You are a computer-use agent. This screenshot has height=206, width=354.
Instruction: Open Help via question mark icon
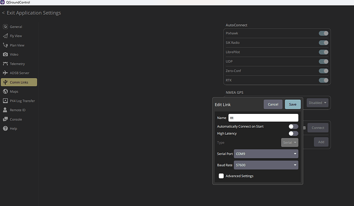coord(5,129)
